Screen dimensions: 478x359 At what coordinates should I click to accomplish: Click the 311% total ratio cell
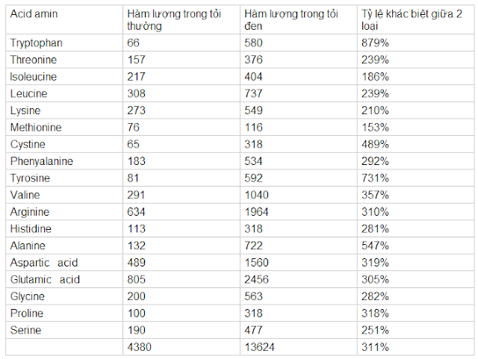[x=375, y=347]
